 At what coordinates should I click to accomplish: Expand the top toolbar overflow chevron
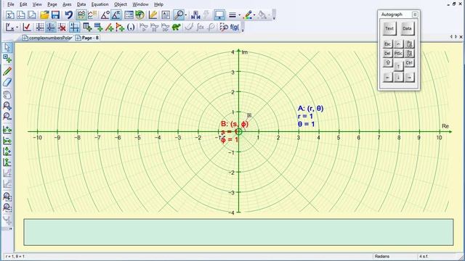[x=274, y=14]
